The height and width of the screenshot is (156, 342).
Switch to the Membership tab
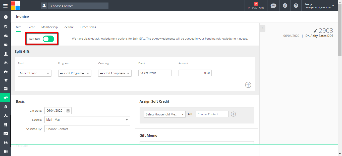[49, 27]
